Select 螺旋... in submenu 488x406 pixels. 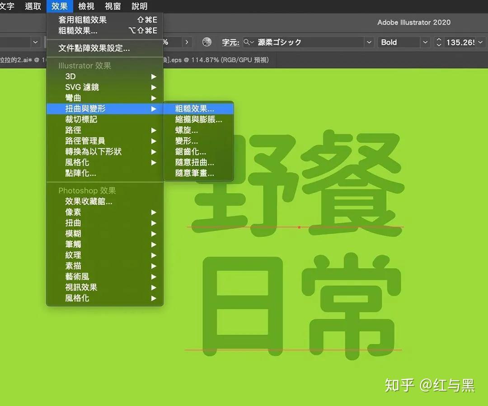click(198, 130)
